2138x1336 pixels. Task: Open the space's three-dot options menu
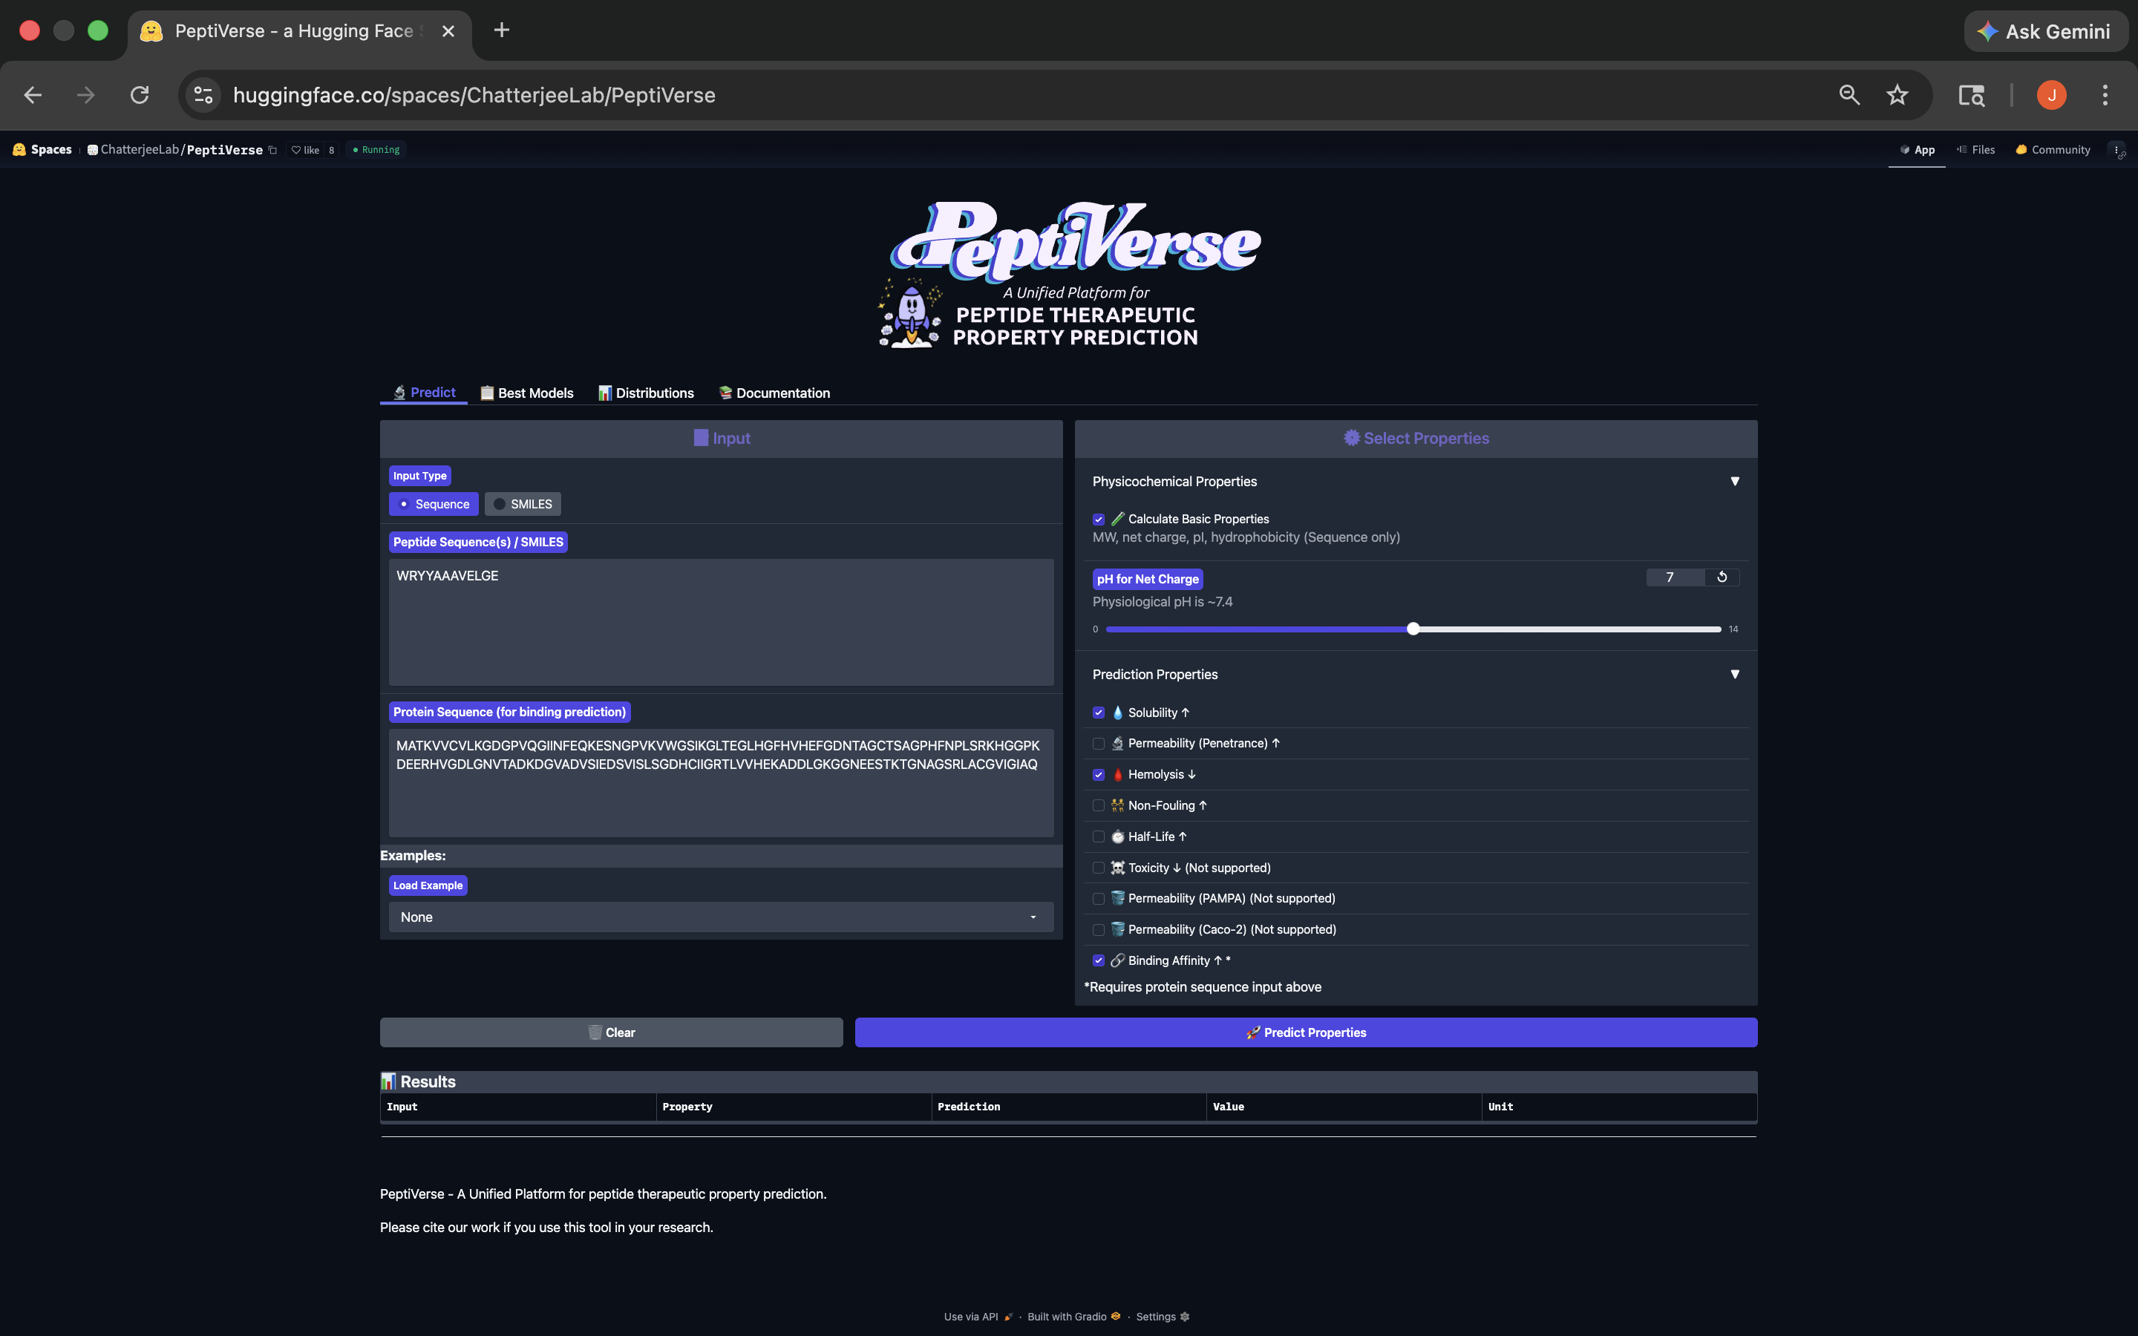(2116, 150)
